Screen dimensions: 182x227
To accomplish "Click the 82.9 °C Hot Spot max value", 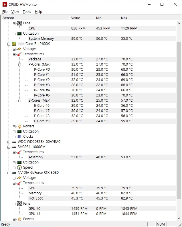I will click(x=127, y=198).
